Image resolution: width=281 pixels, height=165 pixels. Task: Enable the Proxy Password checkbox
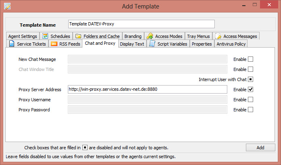[251, 110]
